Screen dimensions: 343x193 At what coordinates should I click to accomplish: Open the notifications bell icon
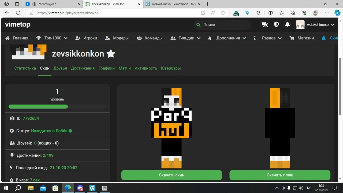(x=287, y=25)
